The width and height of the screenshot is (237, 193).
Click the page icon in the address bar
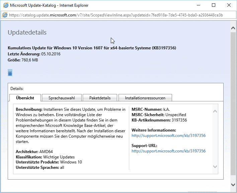click(5, 15)
